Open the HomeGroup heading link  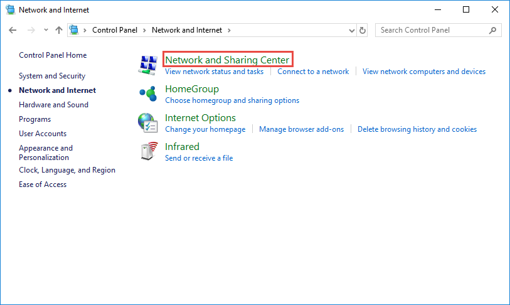click(192, 89)
